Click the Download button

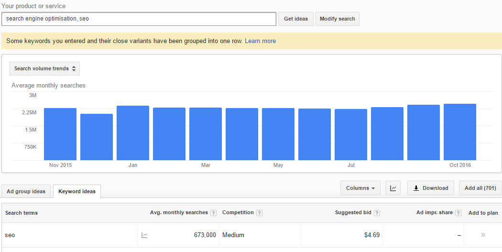click(431, 188)
